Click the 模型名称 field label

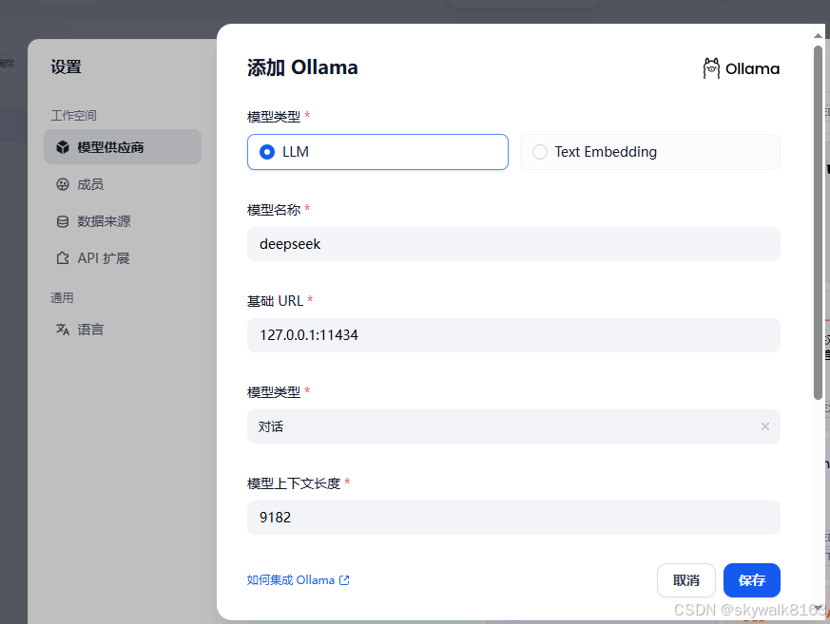[274, 210]
